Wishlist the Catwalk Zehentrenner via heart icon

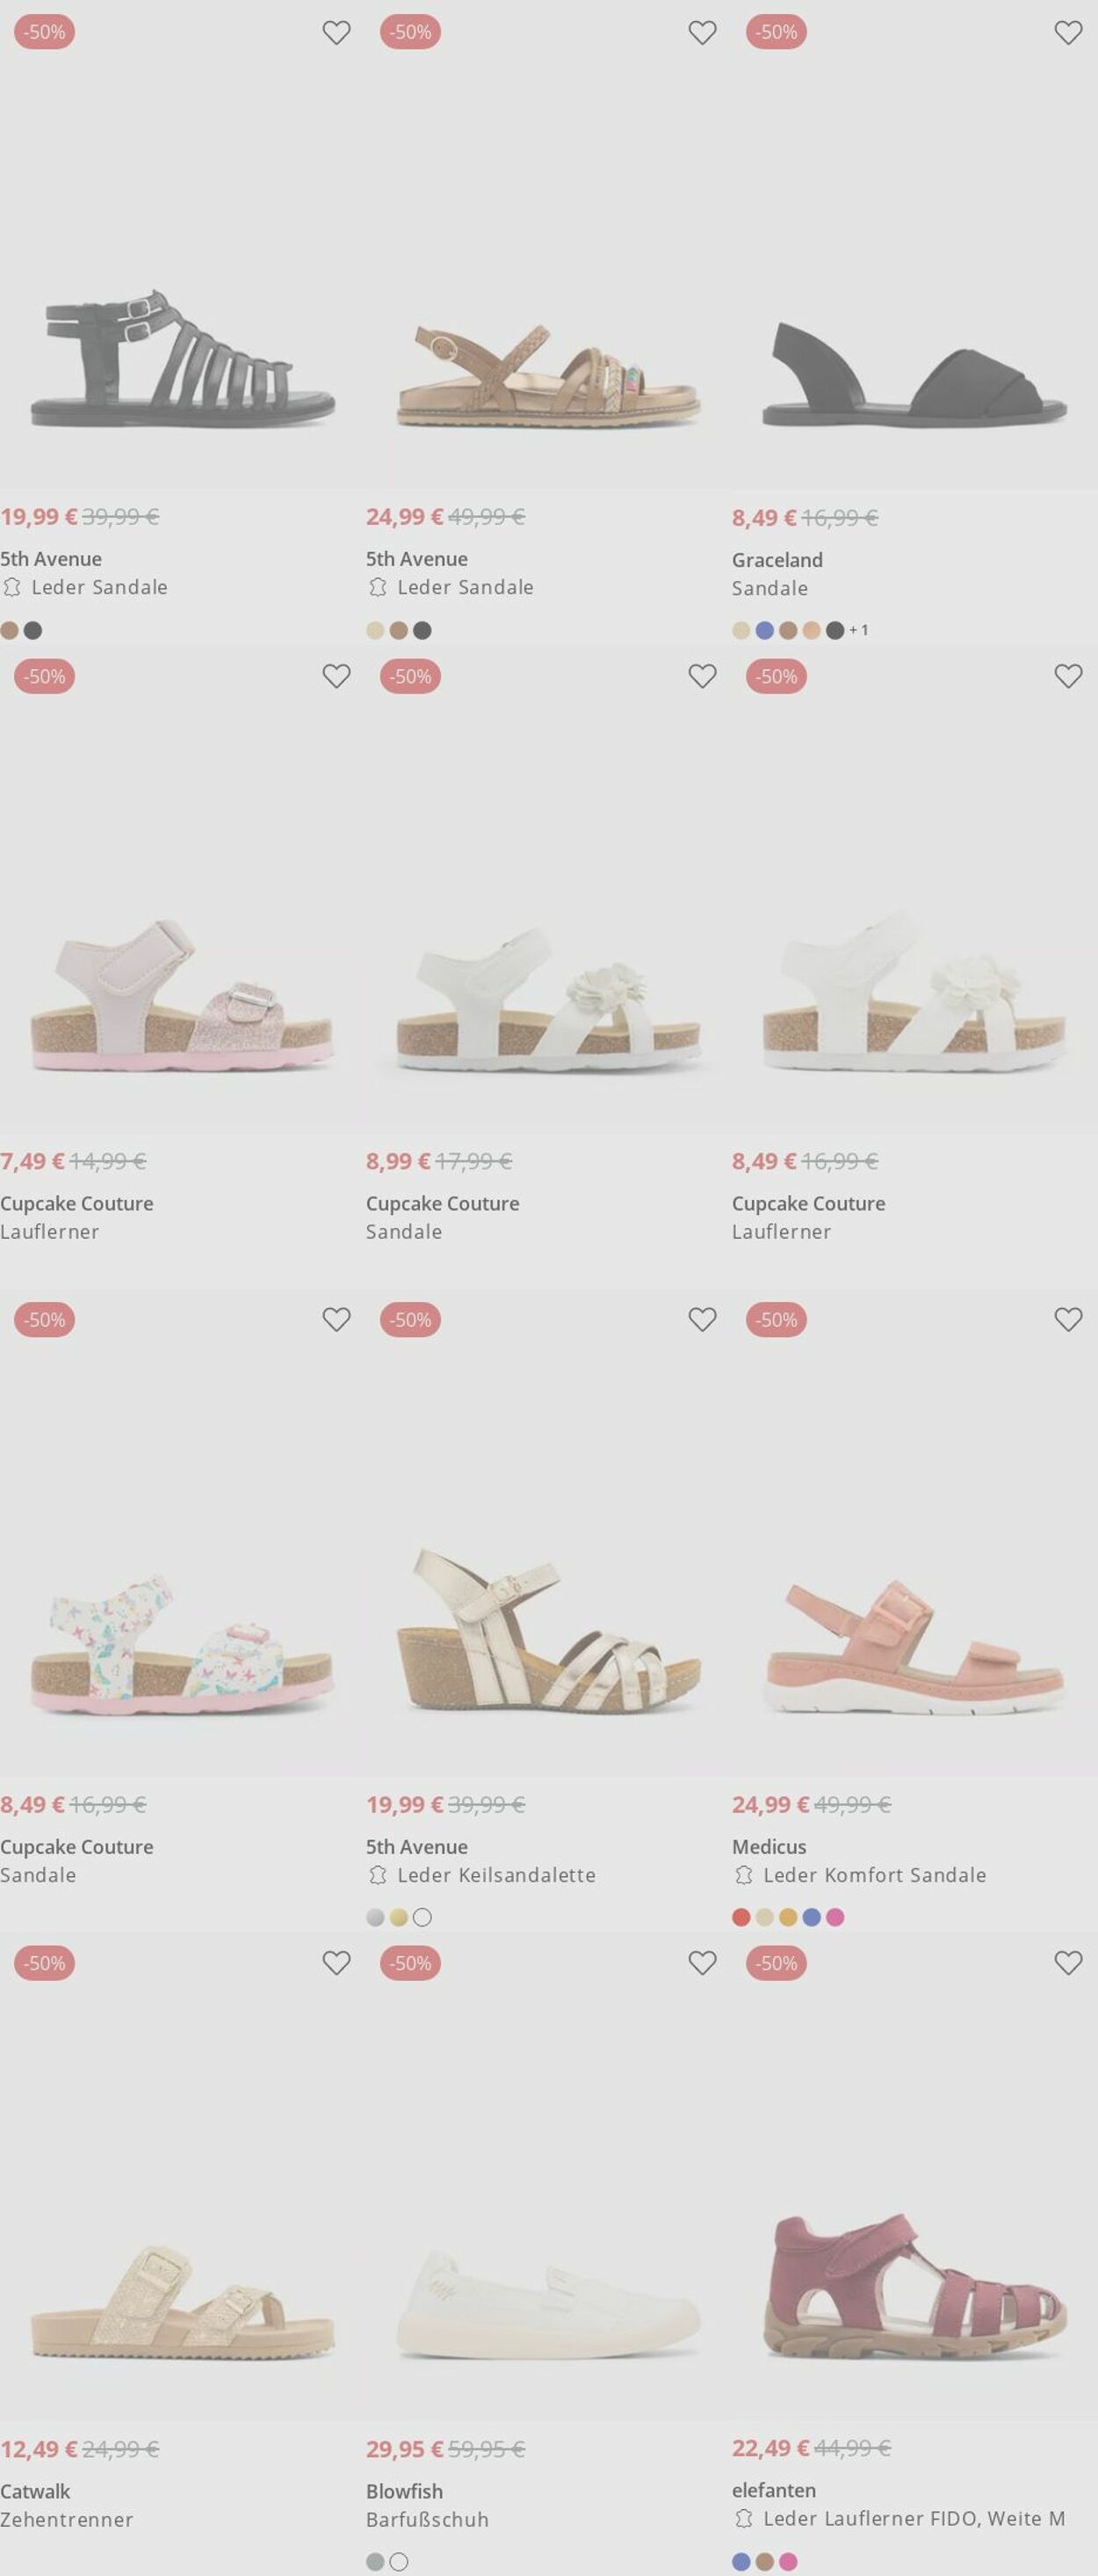(x=336, y=1963)
